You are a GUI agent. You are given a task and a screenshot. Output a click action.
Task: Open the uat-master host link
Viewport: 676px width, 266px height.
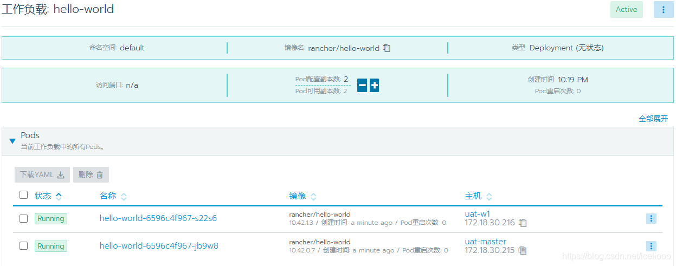point(486,242)
